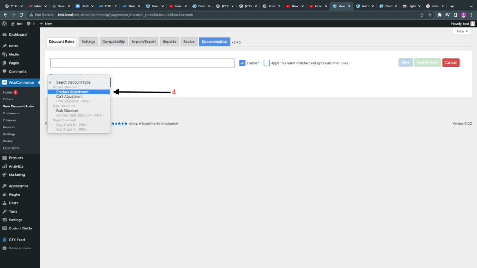The width and height of the screenshot is (477, 268).
Task: Bookmark page with star icon
Action: (x=429, y=14)
